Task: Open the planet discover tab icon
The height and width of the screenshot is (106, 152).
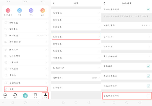Action: click(15, 95)
